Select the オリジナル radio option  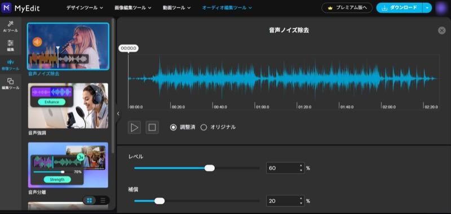204,127
